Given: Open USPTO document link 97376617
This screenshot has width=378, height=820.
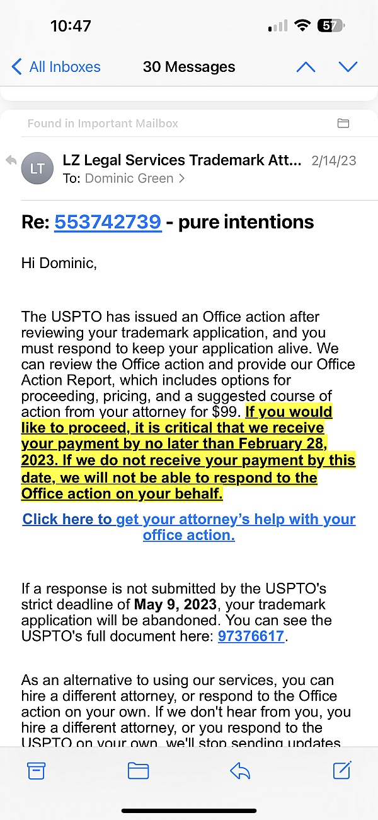Looking at the screenshot, I should click(251, 636).
